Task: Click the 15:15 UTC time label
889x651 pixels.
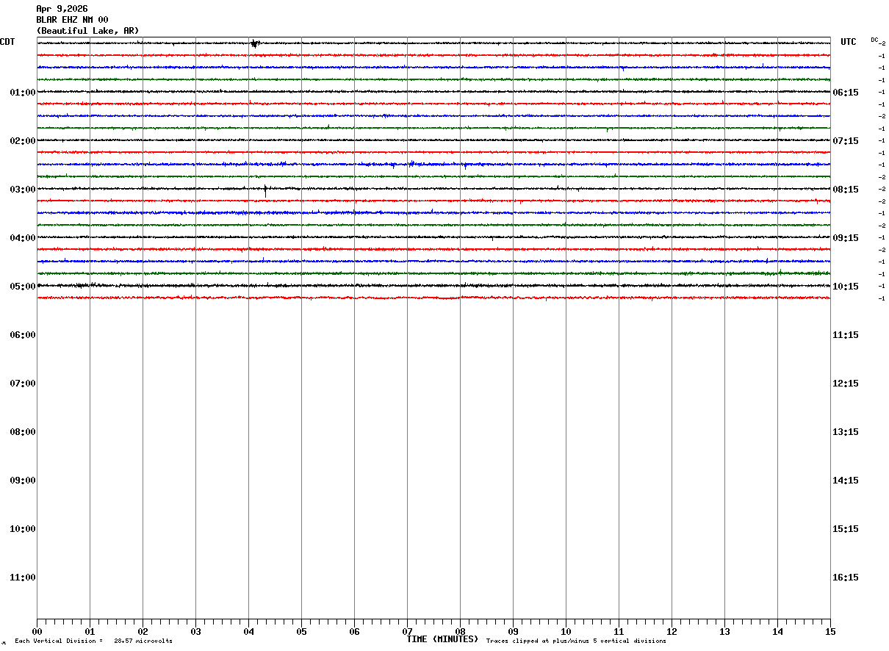Action: 845,529
